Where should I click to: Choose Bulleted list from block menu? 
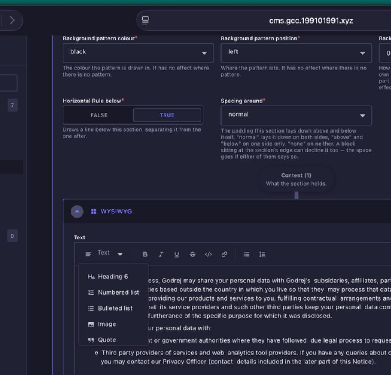[x=114, y=308]
